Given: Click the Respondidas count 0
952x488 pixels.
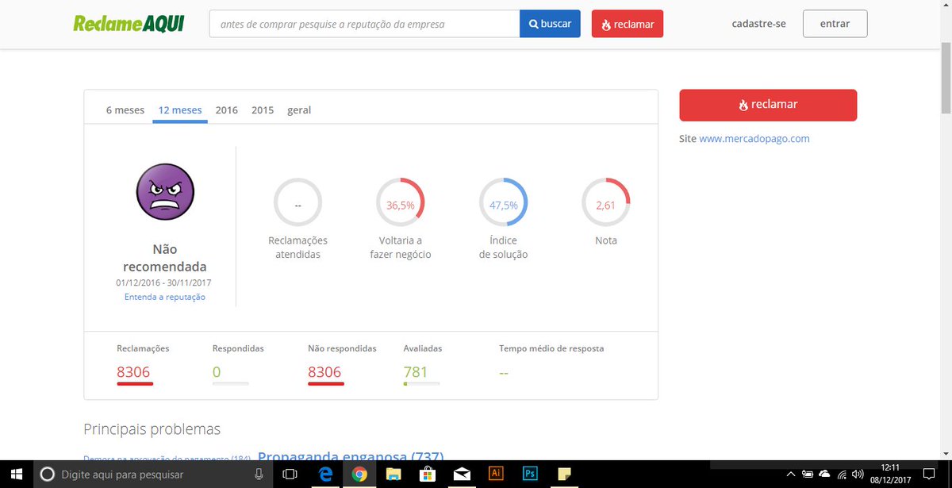Looking at the screenshot, I should [217, 372].
